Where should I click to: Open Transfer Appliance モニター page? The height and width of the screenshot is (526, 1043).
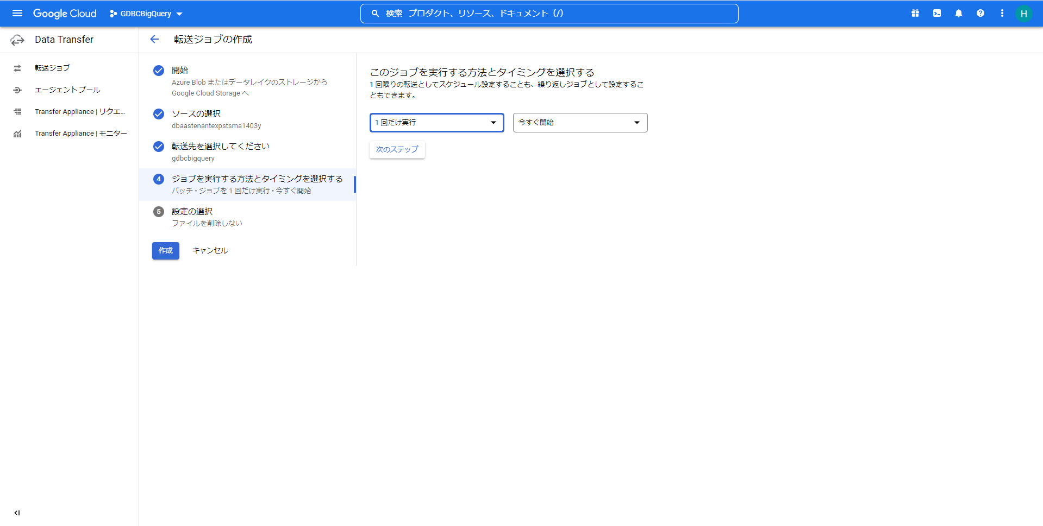pyautogui.click(x=80, y=133)
